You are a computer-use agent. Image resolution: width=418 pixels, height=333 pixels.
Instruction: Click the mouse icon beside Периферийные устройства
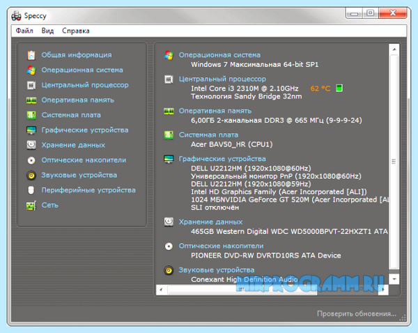tap(31, 190)
